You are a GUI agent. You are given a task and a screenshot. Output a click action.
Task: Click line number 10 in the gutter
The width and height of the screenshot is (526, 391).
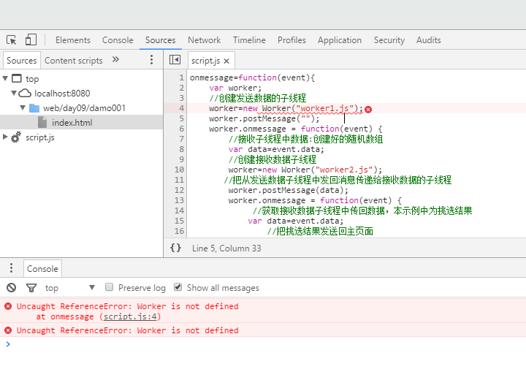(x=179, y=170)
